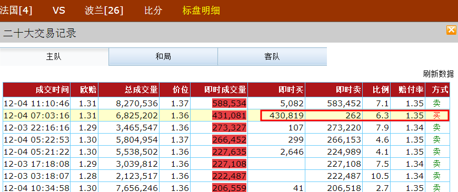The height and width of the screenshot is (192, 458).
Task: Click the 赔付率 column header
Action: (x=408, y=90)
